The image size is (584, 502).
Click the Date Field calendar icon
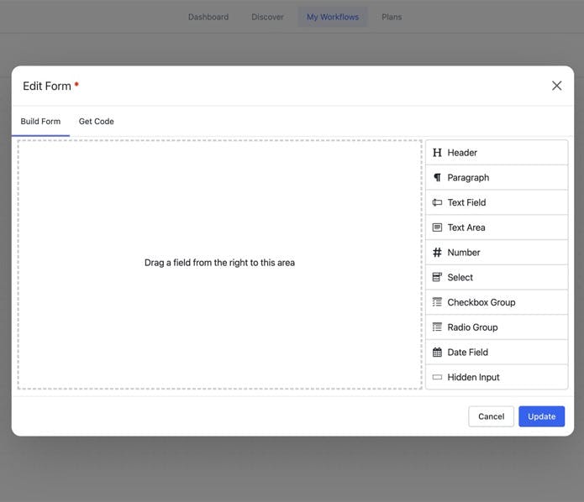[x=437, y=352]
